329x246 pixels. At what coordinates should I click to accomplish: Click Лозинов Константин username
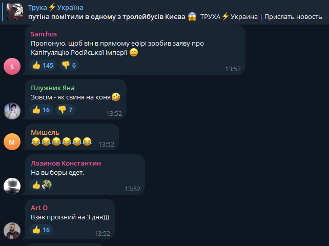click(x=66, y=163)
